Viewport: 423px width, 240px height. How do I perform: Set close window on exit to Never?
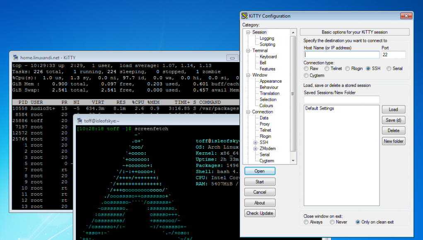(x=332, y=222)
